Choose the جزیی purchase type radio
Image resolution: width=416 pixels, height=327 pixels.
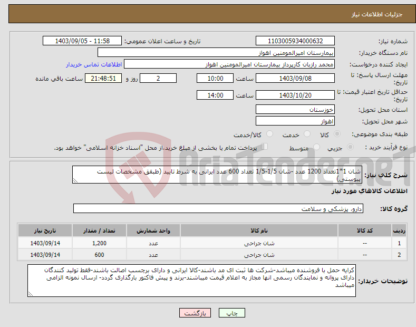(350, 147)
